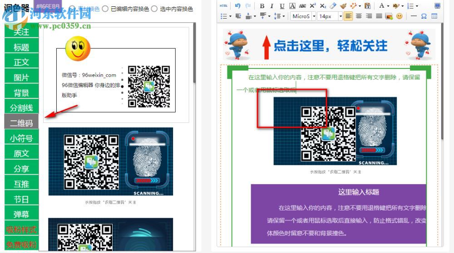Align text left
Viewport: 454px width, 253px height.
(348, 16)
